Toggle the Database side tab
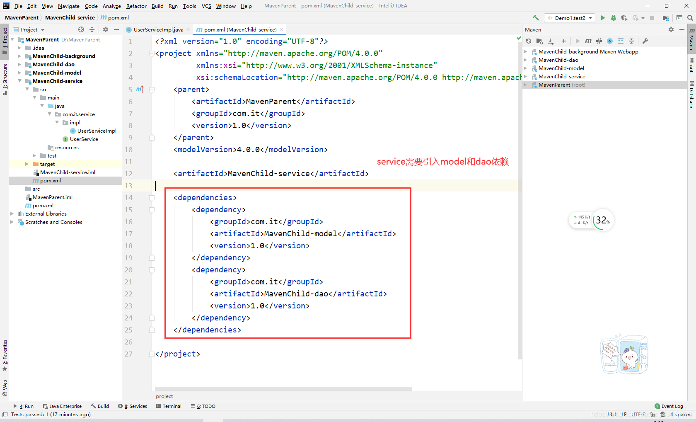The width and height of the screenshot is (696, 422). 691,95
